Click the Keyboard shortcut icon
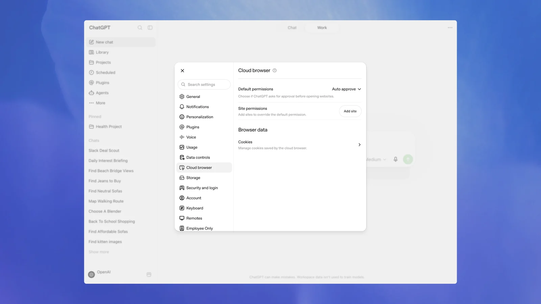This screenshot has width=541, height=304. [x=182, y=208]
